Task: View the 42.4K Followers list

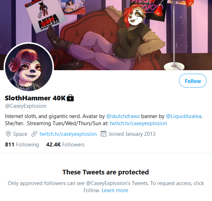Action: point(65,145)
